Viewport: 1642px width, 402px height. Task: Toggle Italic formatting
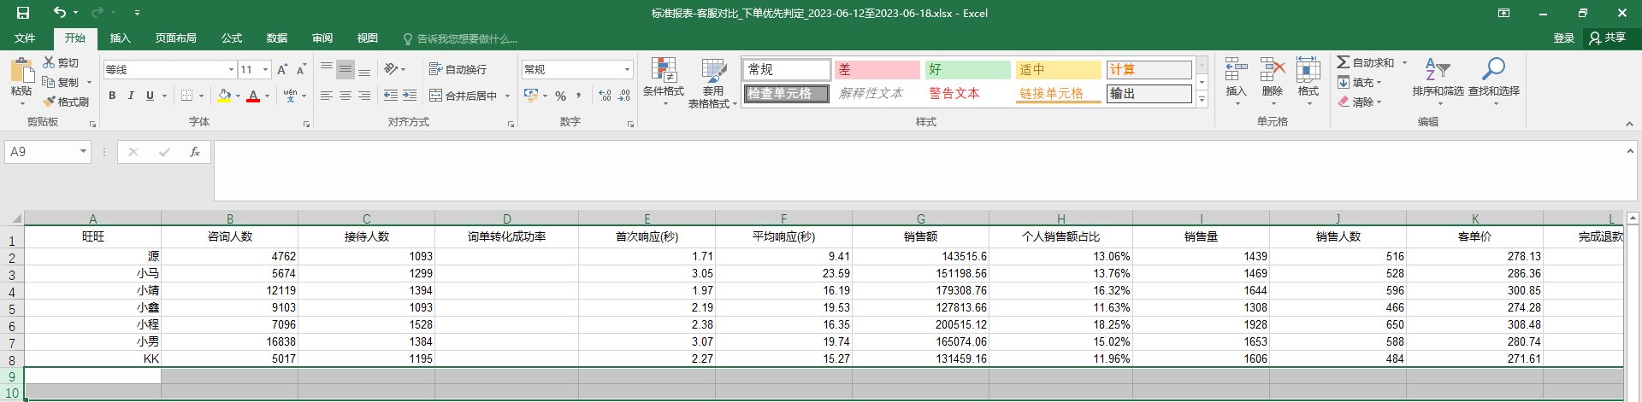tap(131, 96)
